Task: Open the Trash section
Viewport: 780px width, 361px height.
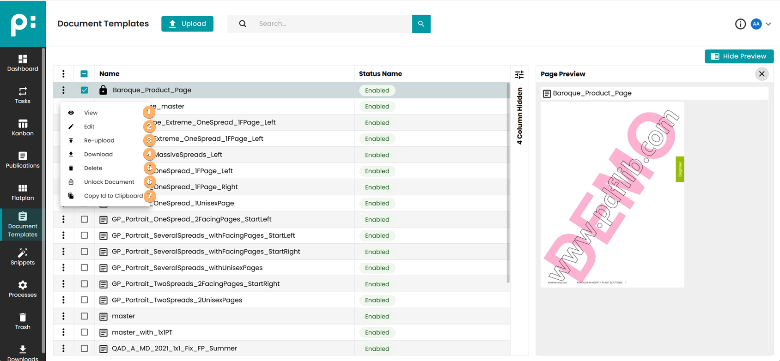Action: click(x=23, y=321)
